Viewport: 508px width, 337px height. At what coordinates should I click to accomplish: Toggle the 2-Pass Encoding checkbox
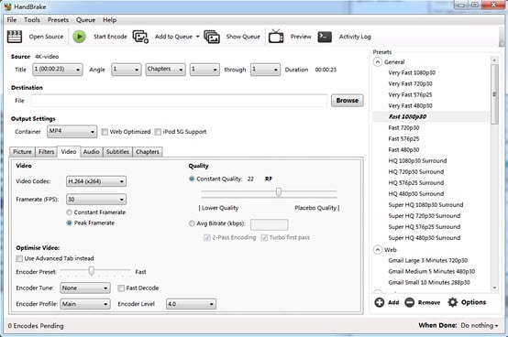pyautogui.click(x=206, y=238)
